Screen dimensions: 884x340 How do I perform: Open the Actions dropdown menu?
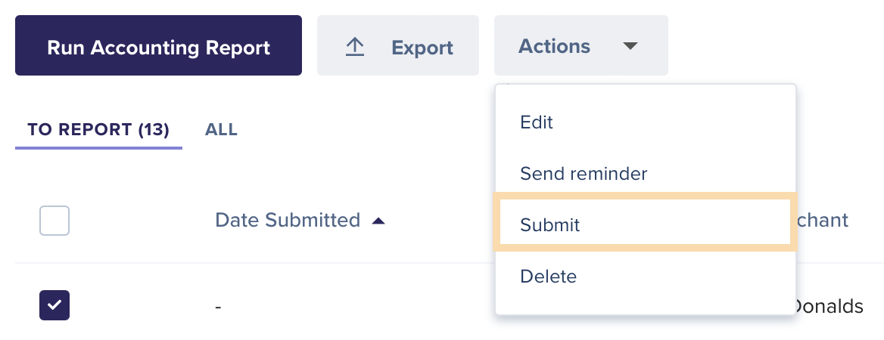point(581,46)
